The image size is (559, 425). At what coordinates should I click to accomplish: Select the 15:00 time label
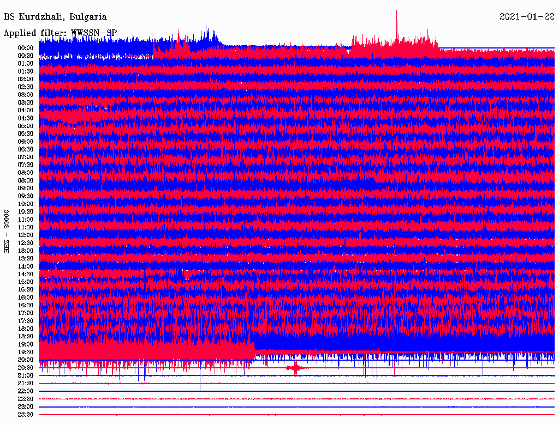coord(26,282)
